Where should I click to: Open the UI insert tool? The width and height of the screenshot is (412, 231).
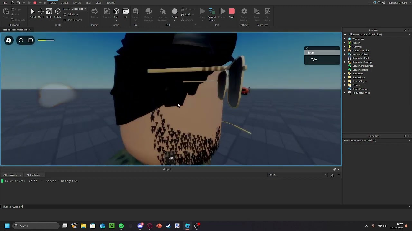tap(126, 13)
